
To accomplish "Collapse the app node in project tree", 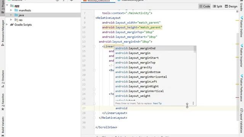I will [7, 5].
